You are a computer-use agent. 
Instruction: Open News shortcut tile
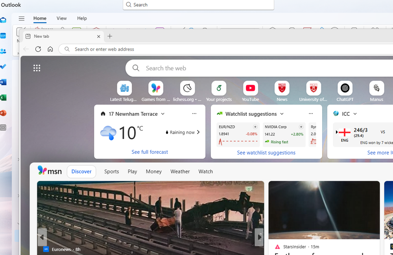pos(282,91)
